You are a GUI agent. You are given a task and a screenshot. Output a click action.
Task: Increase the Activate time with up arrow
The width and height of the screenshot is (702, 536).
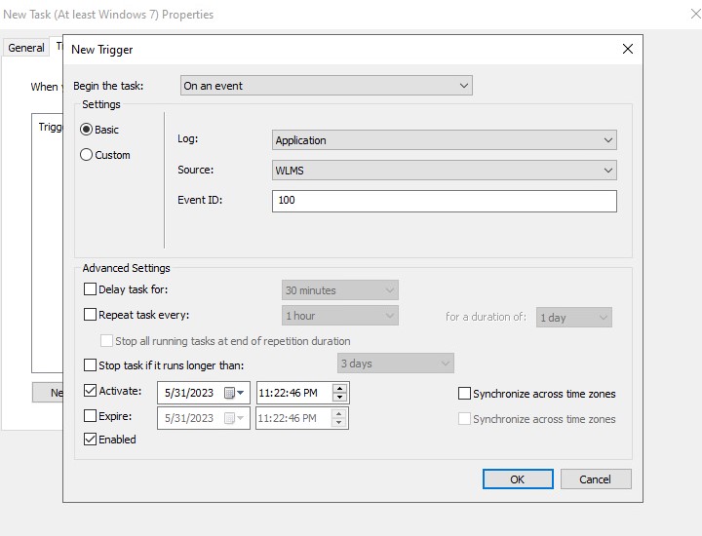coord(340,388)
